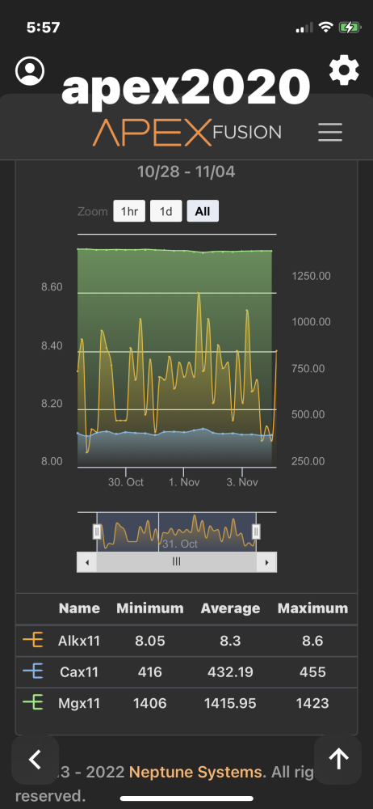Click the Cax11 minimum value 416
The image size is (373, 809).
[x=150, y=671]
